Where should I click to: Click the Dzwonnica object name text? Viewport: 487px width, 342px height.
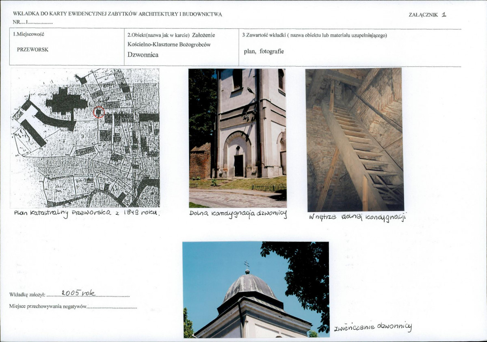point(143,55)
